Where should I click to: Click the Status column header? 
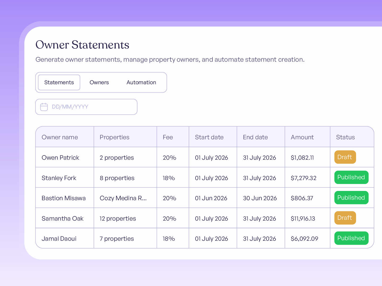345,137
